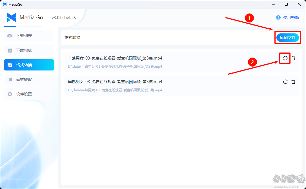
Task: Click the MediaGo title bar app icon
Action: [5, 4]
